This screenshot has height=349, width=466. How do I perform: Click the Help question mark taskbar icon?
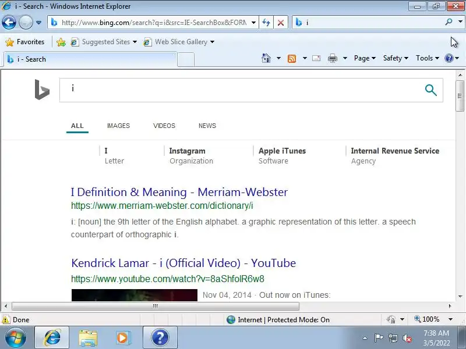160,338
